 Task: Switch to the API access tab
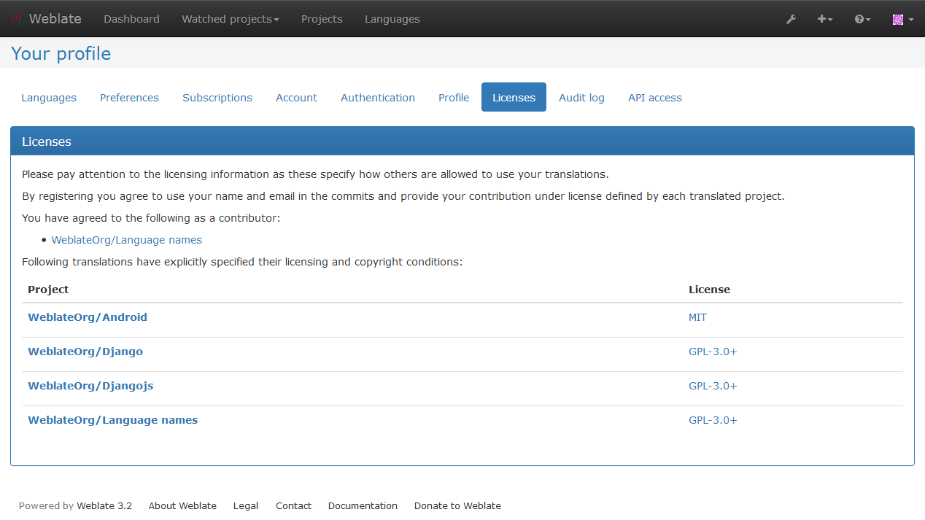(655, 98)
